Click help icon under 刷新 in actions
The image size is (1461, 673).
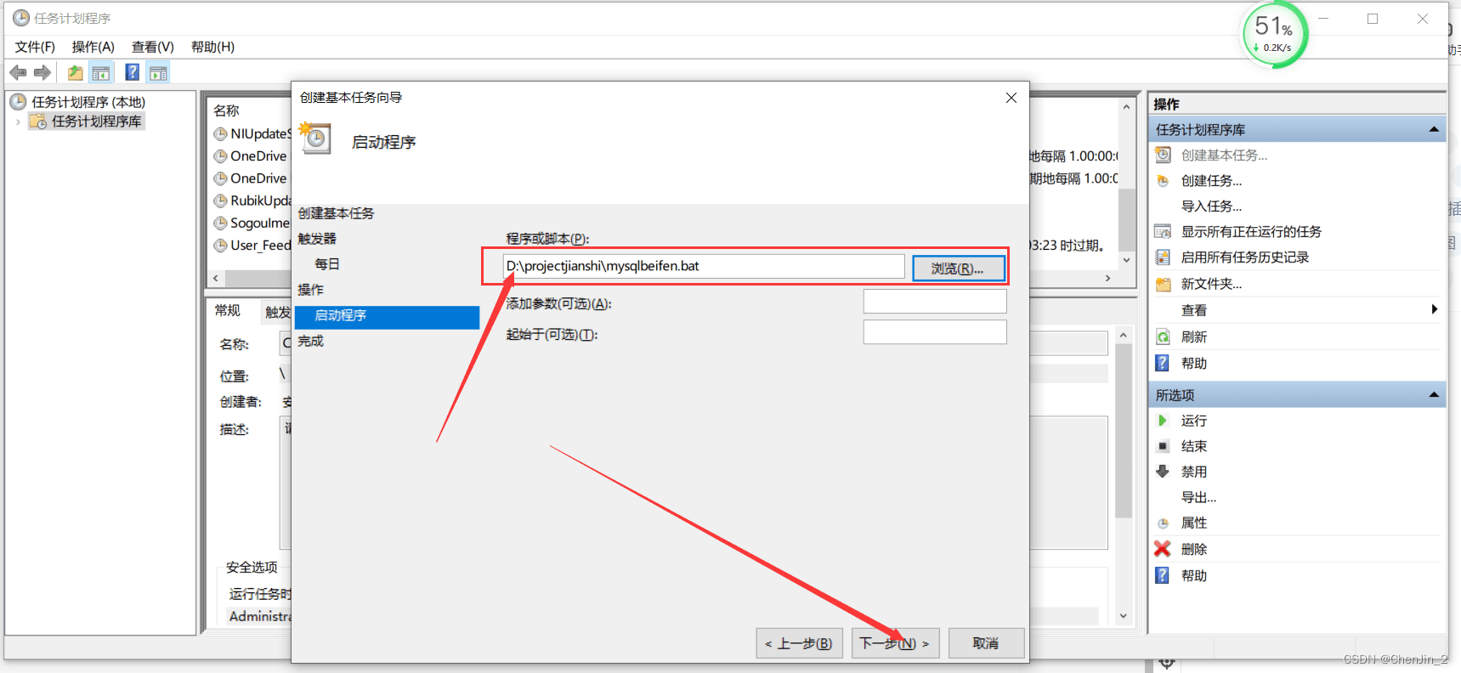pyautogui.click(x=1163, y=364)
